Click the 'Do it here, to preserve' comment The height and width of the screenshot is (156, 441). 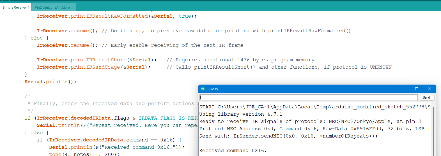click(226, 31)
